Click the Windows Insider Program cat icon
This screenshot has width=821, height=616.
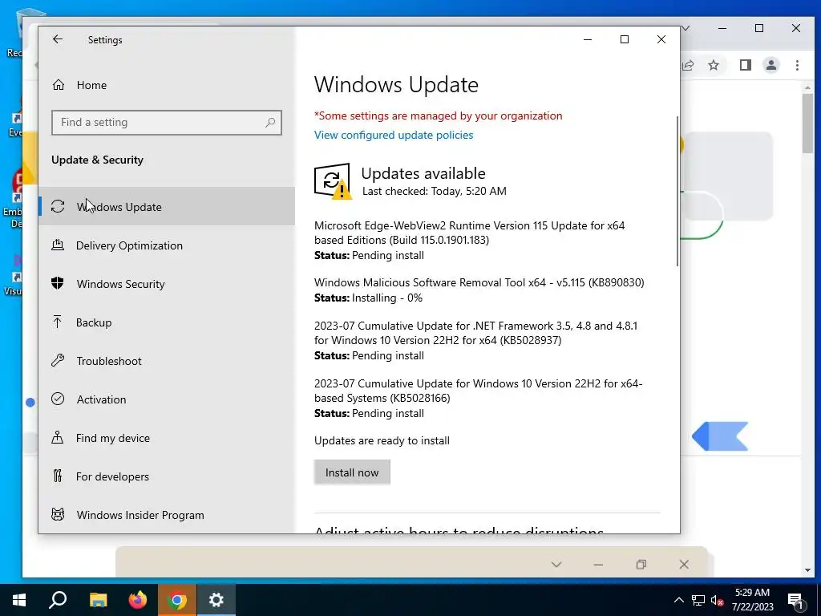point(58,514)
